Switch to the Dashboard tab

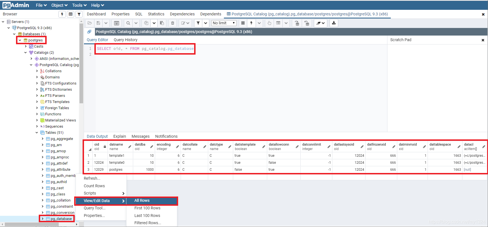coord(96,14)
